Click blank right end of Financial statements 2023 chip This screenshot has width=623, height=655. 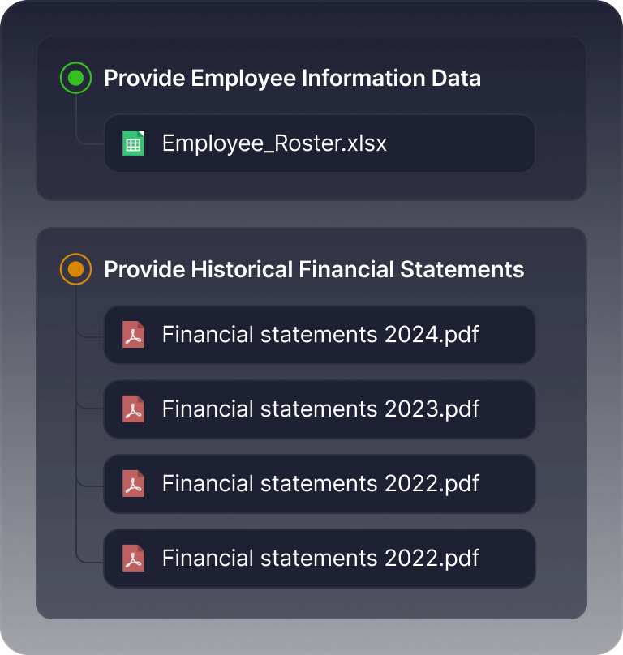pyautogui.click(x=511, y=409)
